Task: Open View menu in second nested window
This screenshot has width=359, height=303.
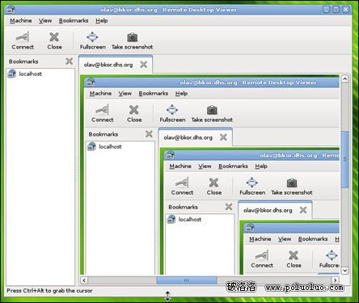Action: click(x=125, y=93)
